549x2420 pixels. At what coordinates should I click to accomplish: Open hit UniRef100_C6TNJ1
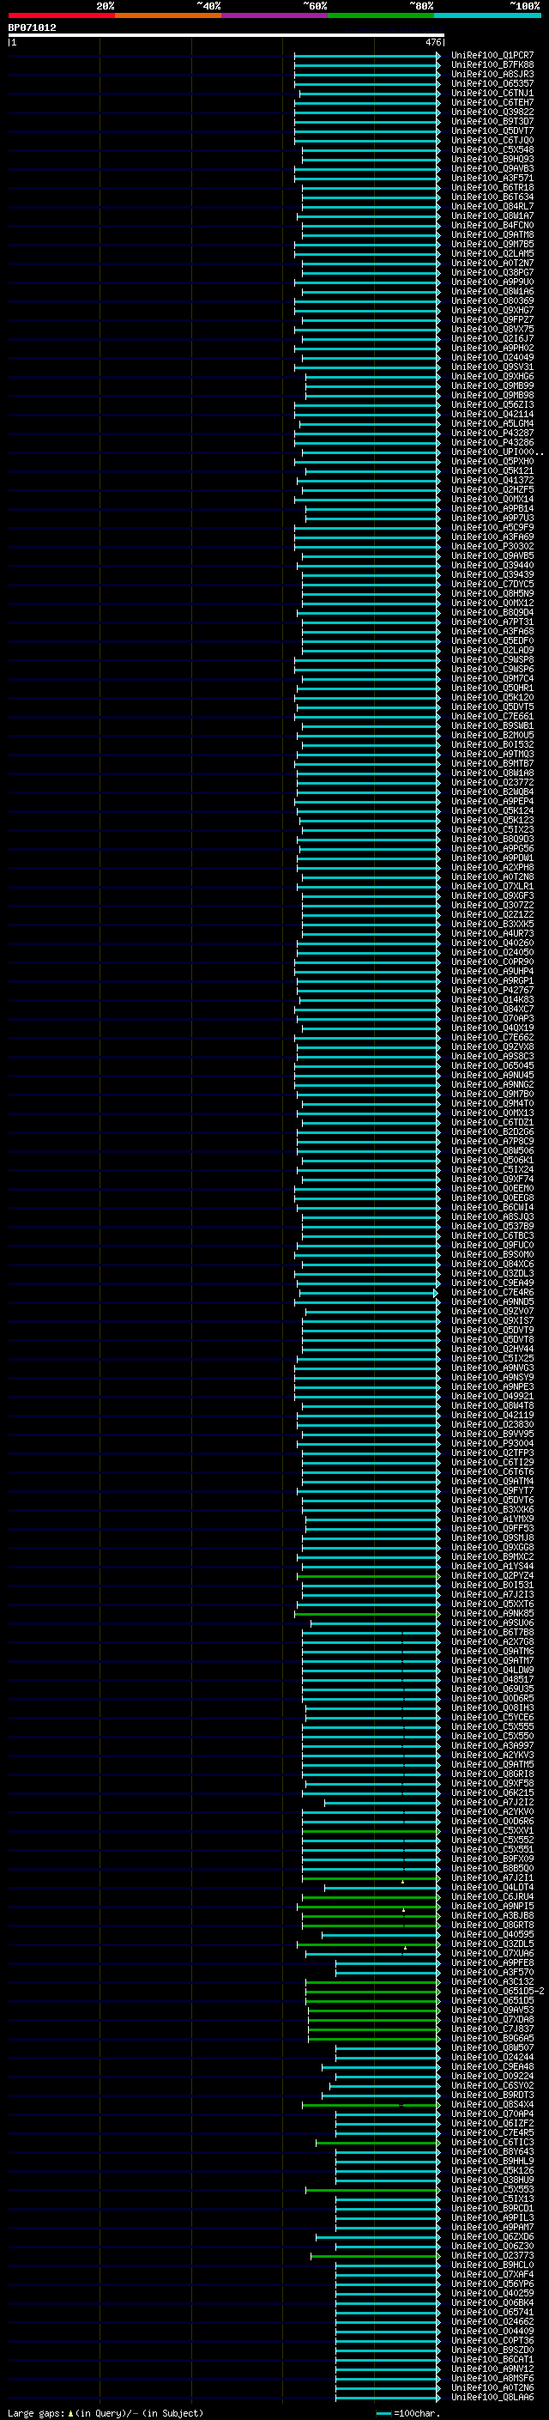click(492, 93)
